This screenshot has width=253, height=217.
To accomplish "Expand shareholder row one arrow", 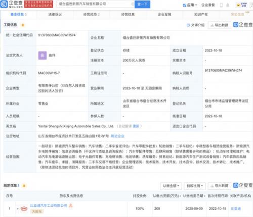I will point(18,209).
